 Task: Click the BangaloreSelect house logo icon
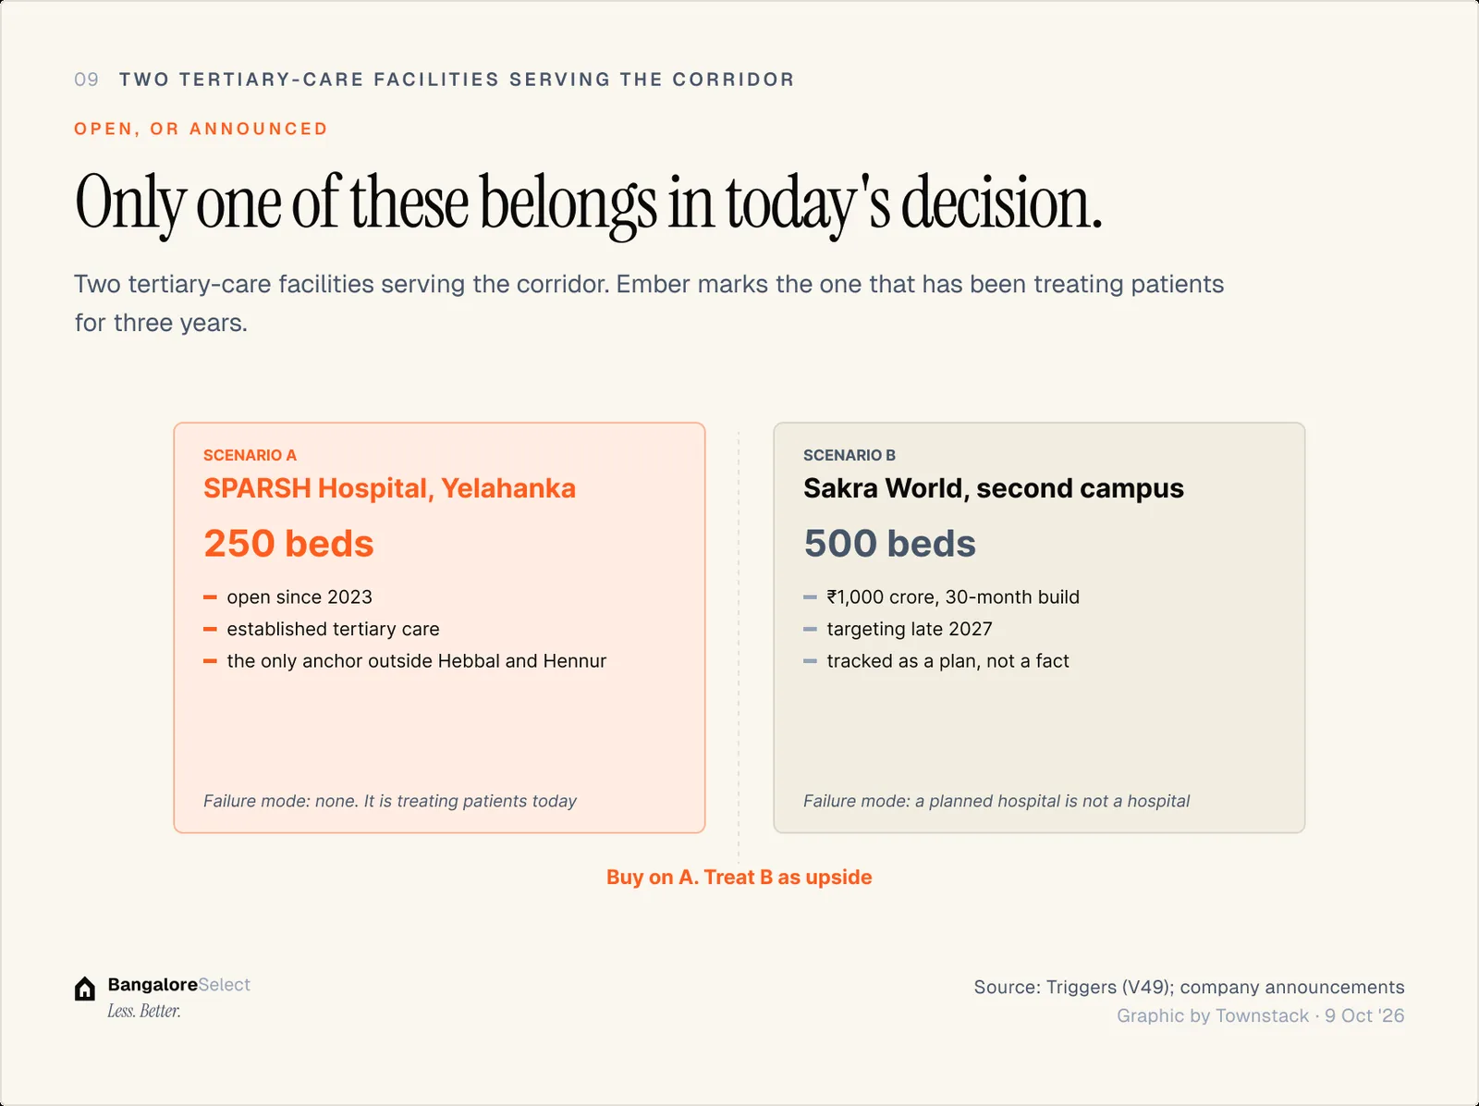(85, 989)
